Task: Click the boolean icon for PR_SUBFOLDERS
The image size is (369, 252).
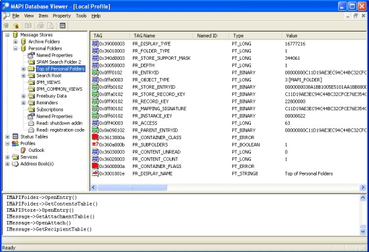Action: tap(95, 144)
